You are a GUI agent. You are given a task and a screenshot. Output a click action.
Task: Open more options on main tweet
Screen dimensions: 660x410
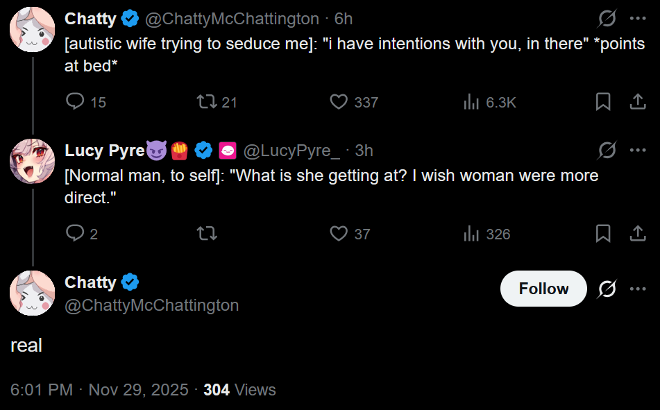click(x=638, y=289)
